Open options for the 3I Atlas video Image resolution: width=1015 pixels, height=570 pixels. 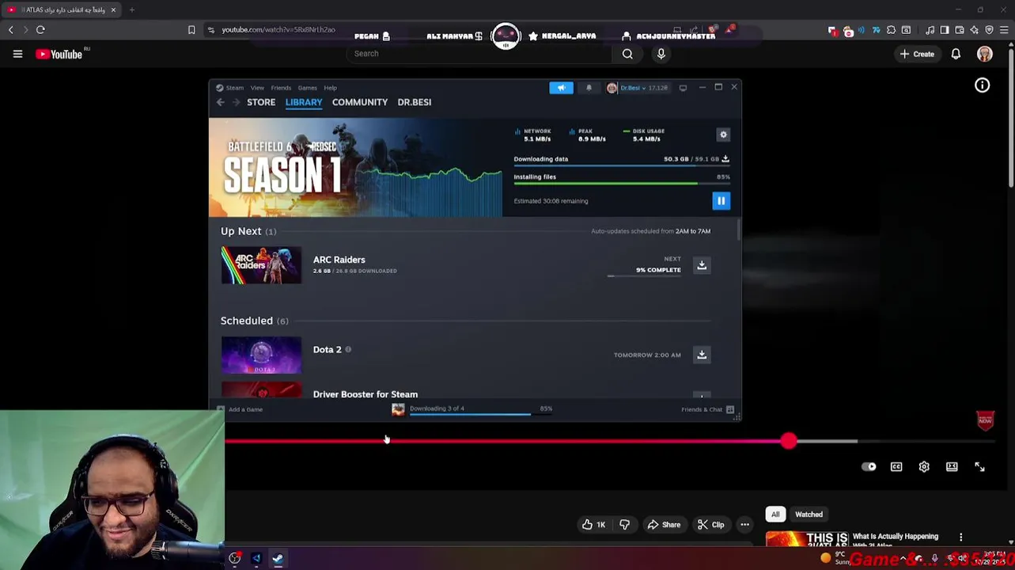[x=960, y=538]
